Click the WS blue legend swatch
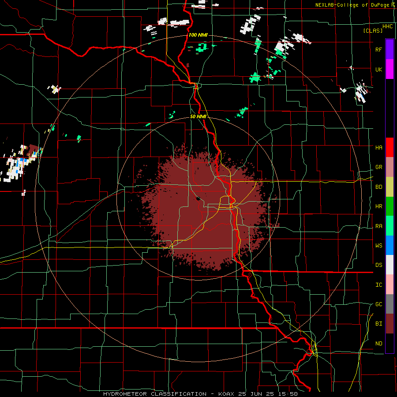397x397 pixels. (390, 245)
